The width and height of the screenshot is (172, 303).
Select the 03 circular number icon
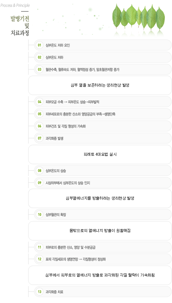click(39, 69)
